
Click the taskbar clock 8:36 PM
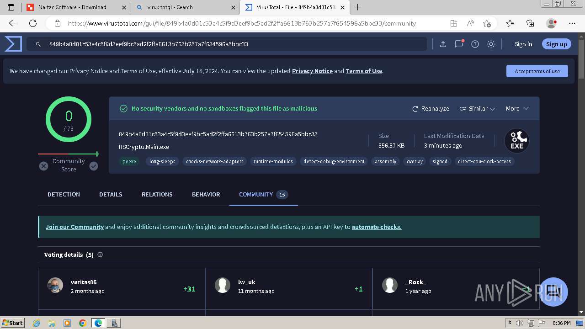[561, 323]
